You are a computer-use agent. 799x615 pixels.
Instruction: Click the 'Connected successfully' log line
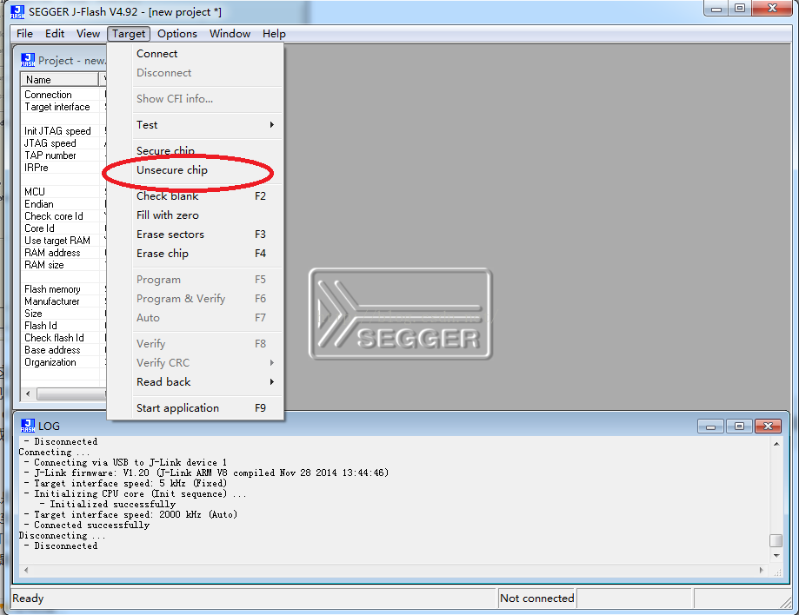(x=87, y=525)
